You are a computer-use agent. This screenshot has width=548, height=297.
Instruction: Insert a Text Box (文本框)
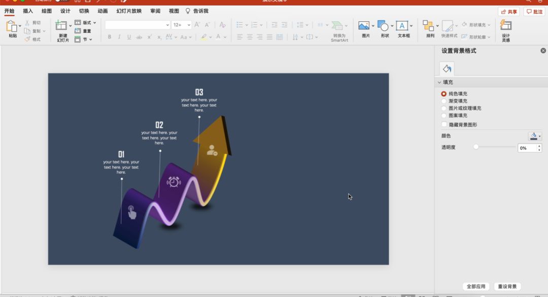(402, 26)
